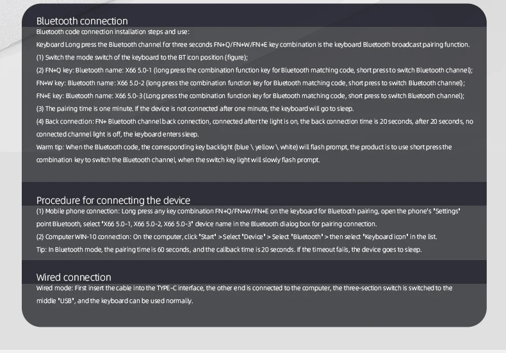Click the "Warm tip" line about key backlight
This screenshot has height=353, width=506.
click(244, 147)
